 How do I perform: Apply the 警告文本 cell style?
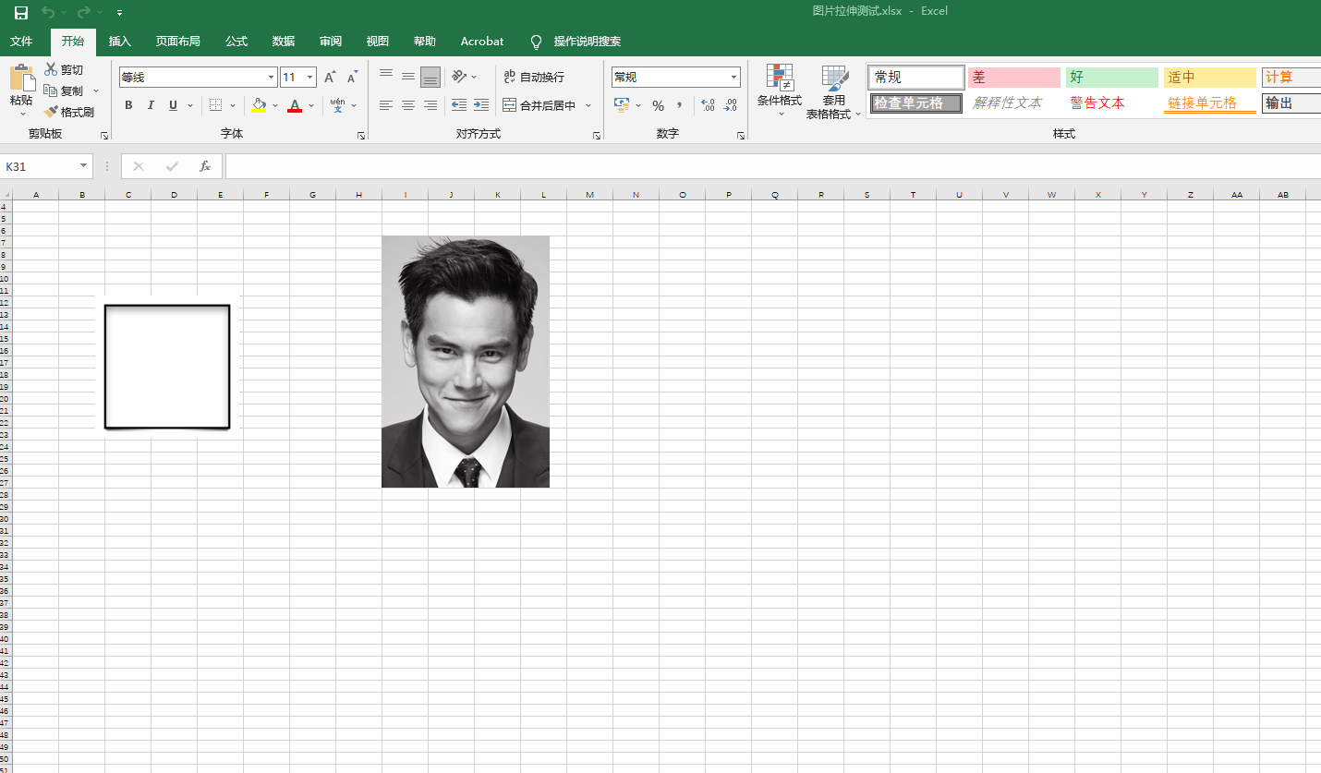[1097, 103]
